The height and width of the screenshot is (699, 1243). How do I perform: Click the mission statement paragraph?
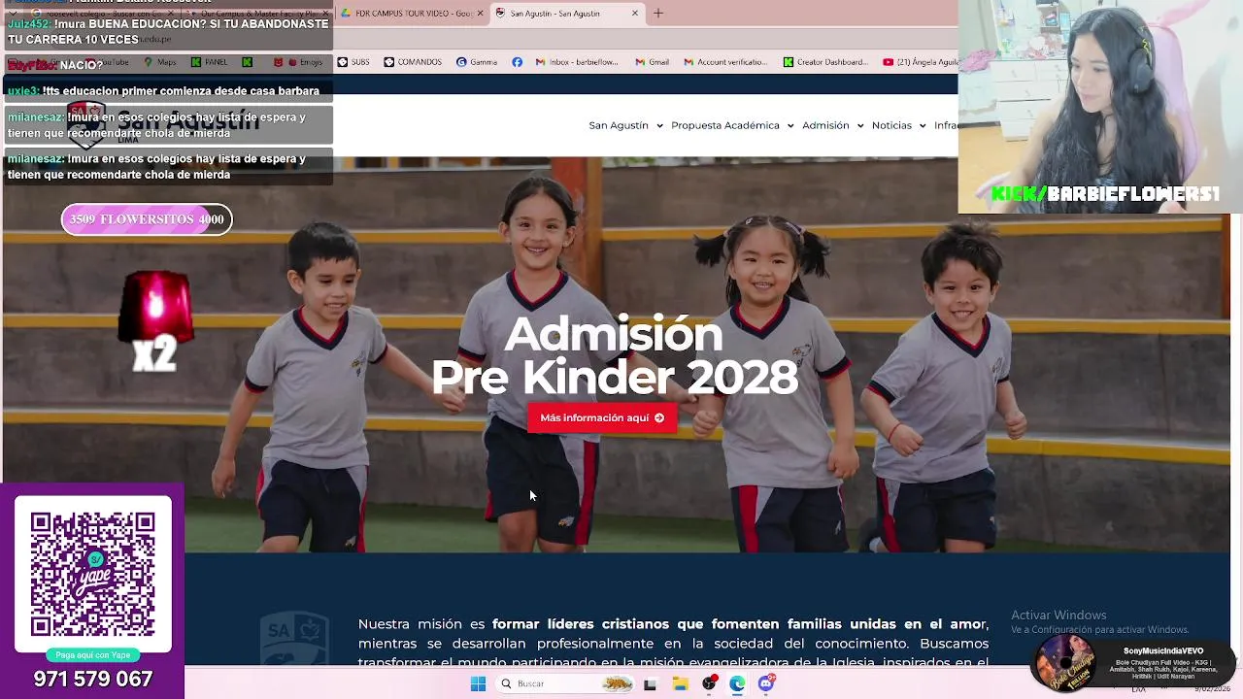pos(673,643)
